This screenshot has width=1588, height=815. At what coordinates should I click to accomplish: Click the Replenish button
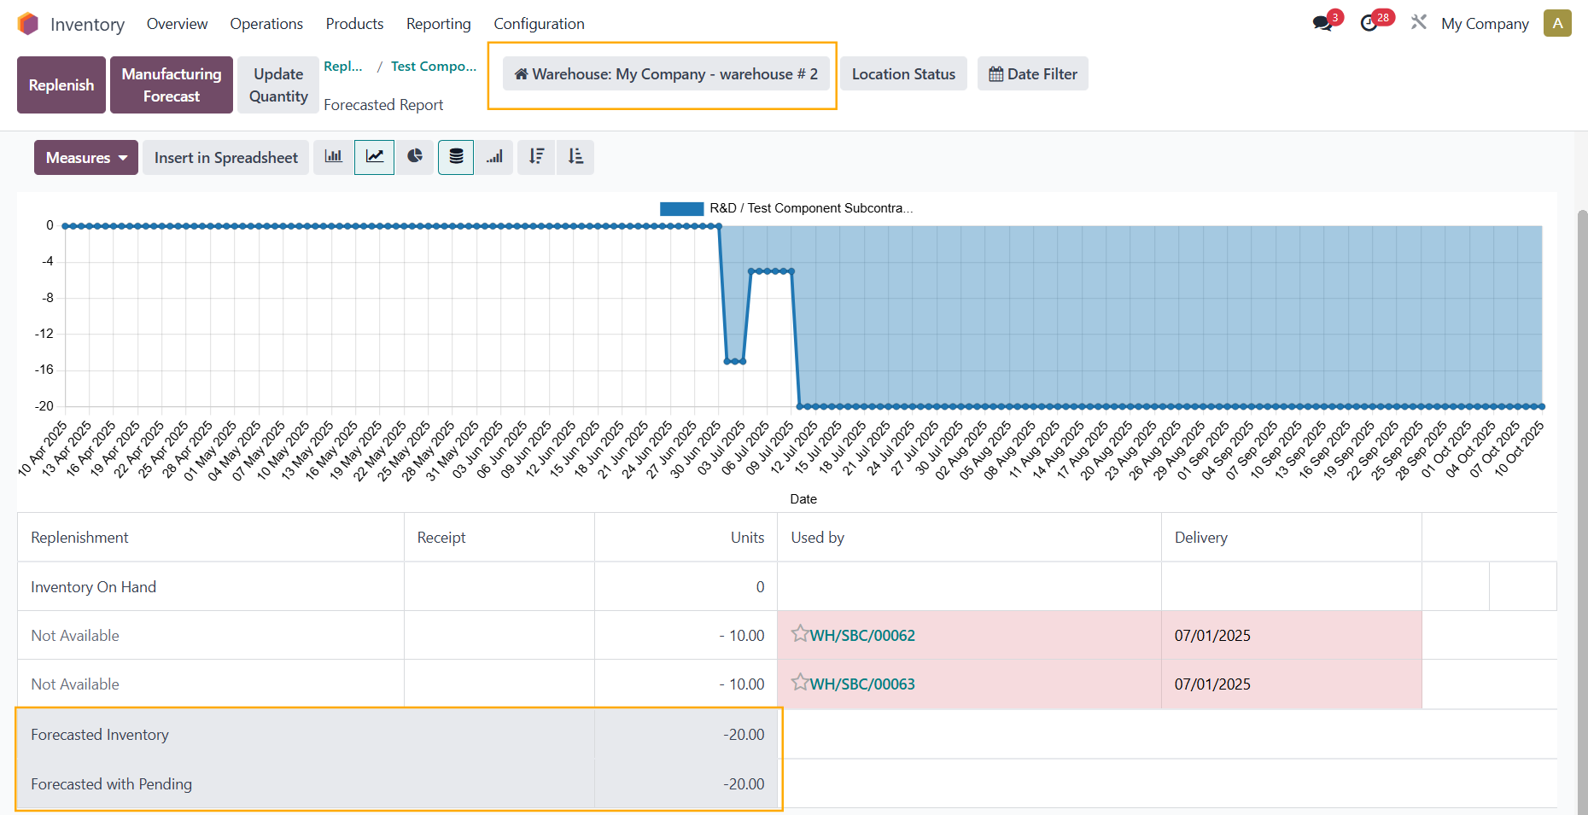pos(61,85)
